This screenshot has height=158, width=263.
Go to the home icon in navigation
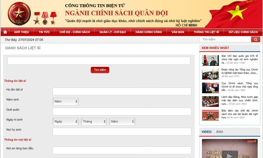[5, 32]
